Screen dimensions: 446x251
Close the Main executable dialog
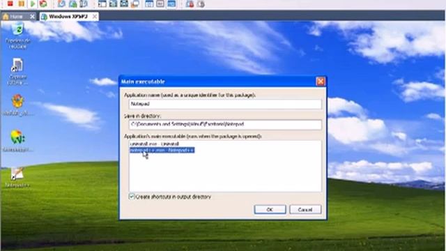tap(321, 82)
